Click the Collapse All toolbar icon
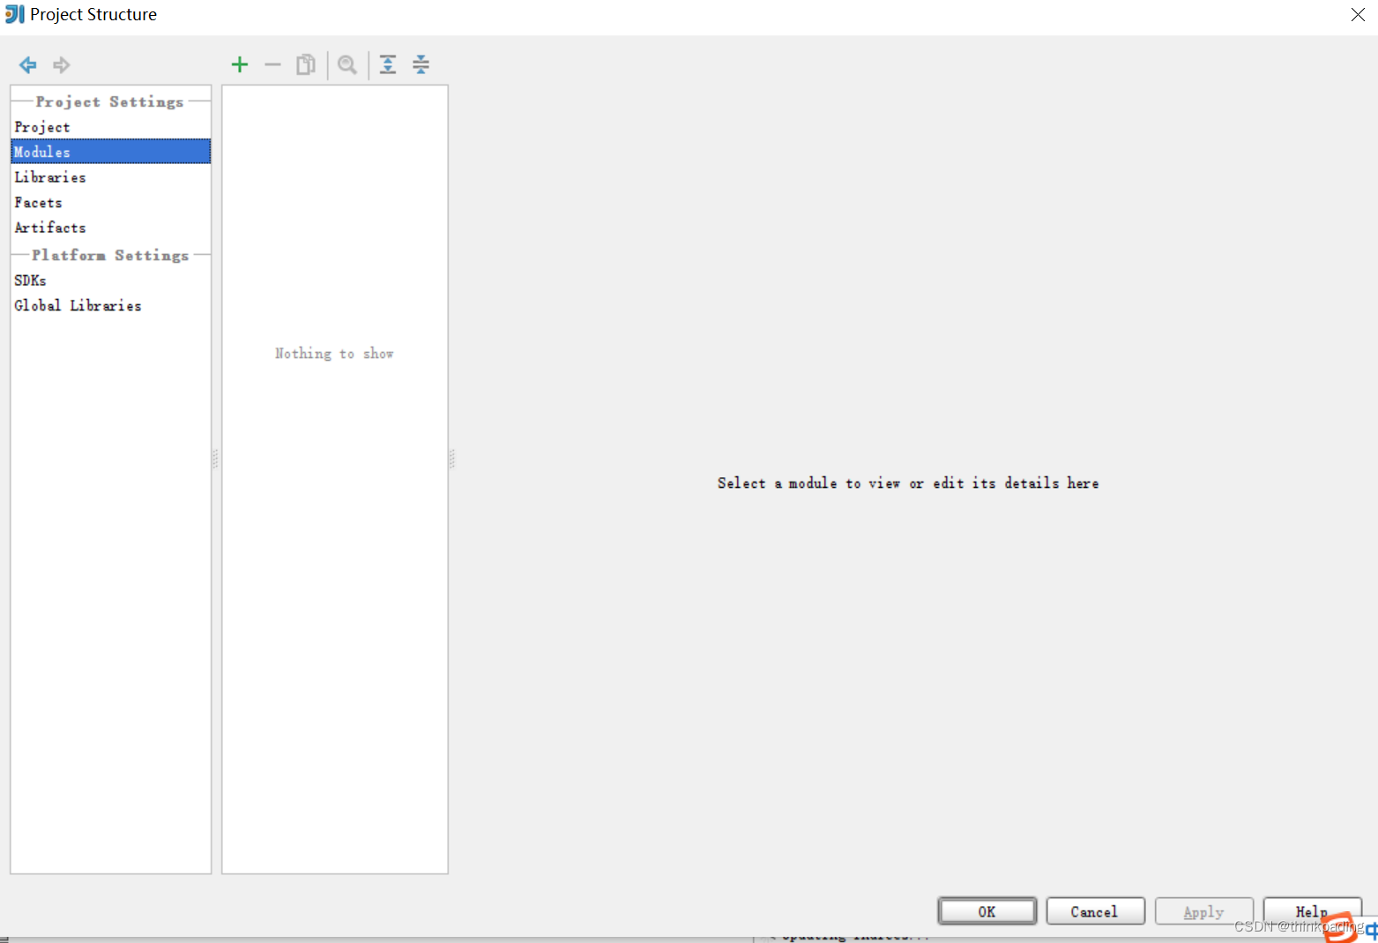The image size is (1378, 943). pos(421,64)
